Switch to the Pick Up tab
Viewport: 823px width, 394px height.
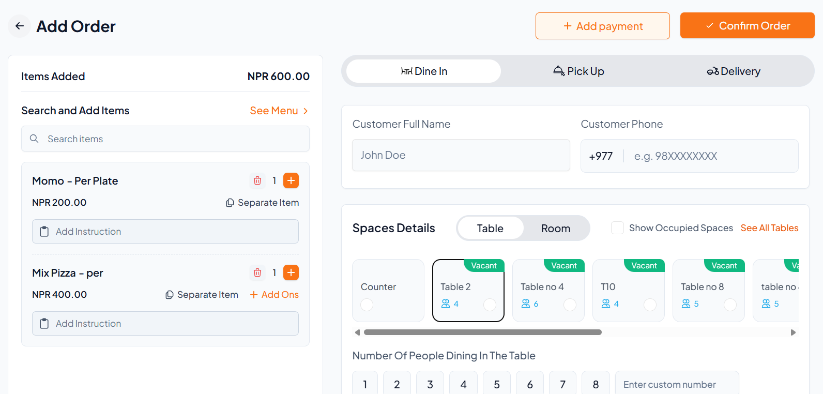578,71
